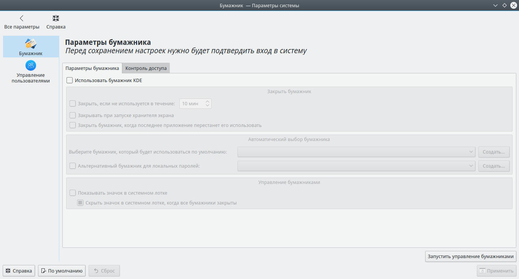519x279 pixels.
Task: Click the italic login confirmation notice
Action: click(x=186, y=51)
